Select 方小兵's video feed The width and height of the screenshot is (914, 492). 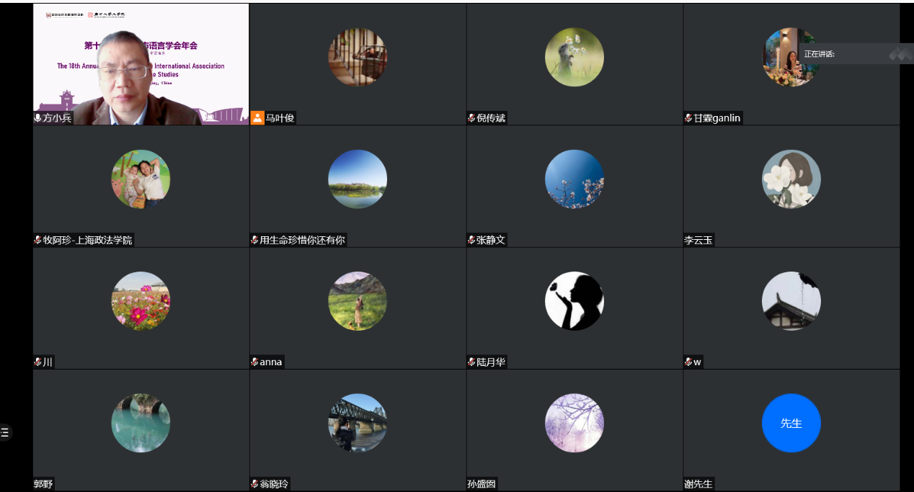(141, 65)
